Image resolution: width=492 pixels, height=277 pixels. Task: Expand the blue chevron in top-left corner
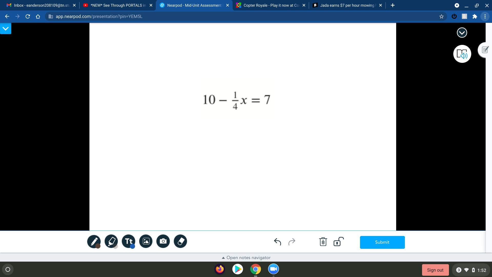pos(6,28)
